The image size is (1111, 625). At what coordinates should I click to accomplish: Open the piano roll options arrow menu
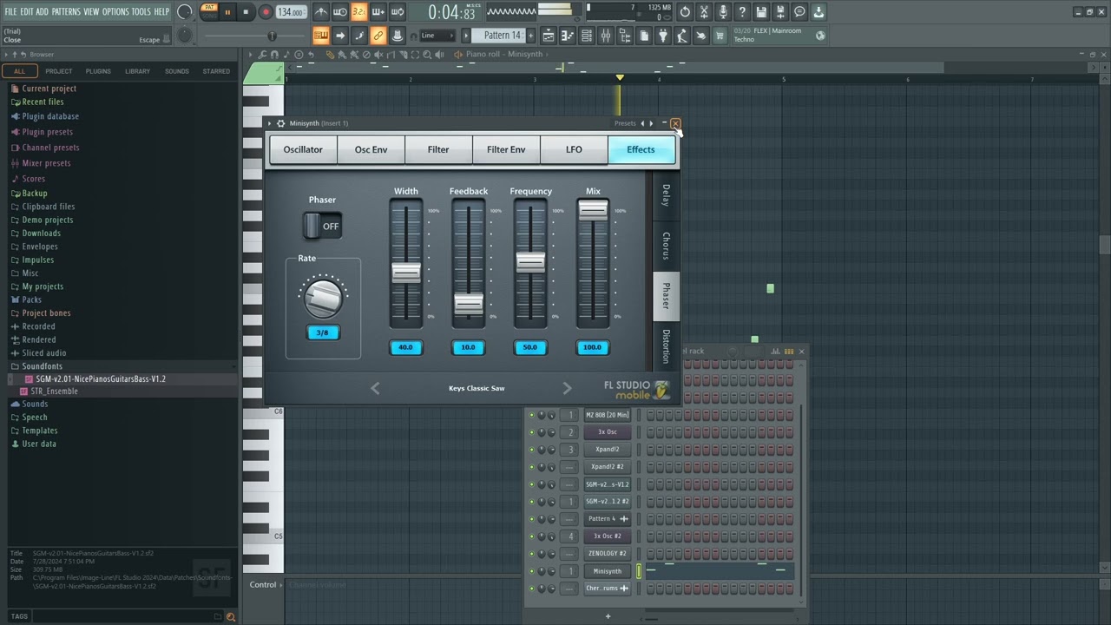[x=250, y=55]
